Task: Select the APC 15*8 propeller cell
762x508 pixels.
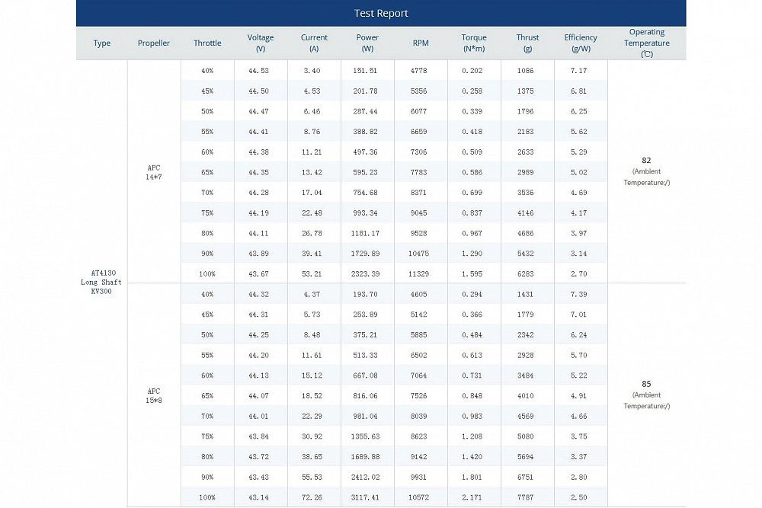Action: pos(154,395)
